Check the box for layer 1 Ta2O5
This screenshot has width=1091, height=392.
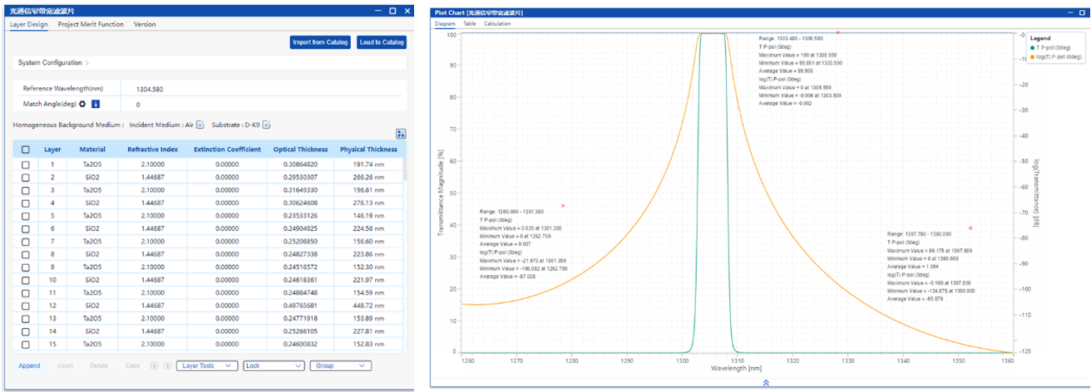[x=26, y=164]
